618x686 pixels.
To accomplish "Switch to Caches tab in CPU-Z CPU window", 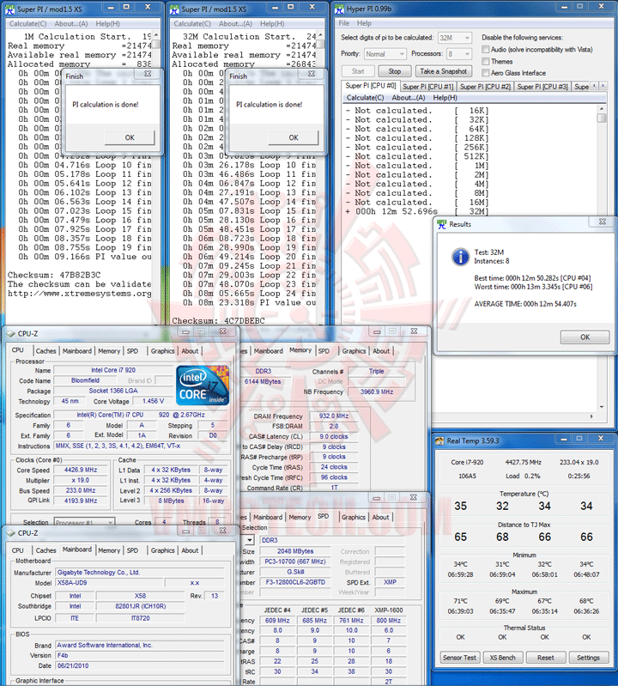I will pos(46,351).
